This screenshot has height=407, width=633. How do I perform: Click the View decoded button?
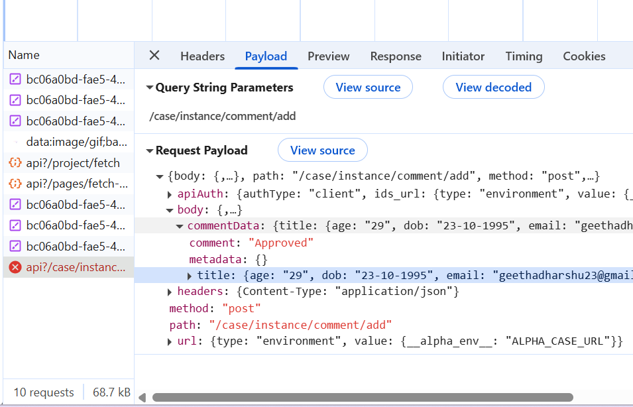click(x=493, y=87)
